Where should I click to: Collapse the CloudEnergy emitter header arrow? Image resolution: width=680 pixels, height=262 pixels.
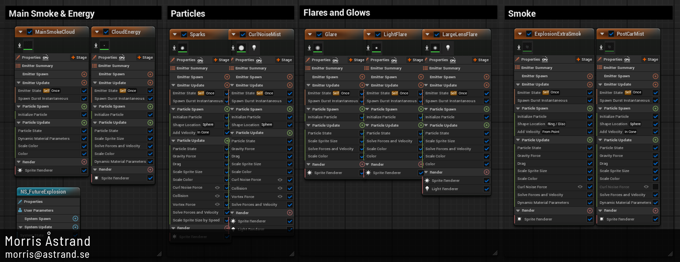point(97,32)
